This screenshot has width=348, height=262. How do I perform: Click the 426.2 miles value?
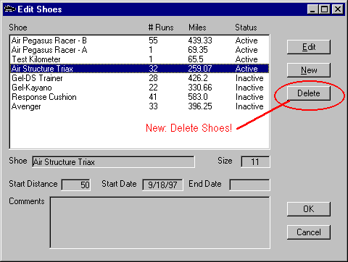pyautogui.click(x=198, y=78)
